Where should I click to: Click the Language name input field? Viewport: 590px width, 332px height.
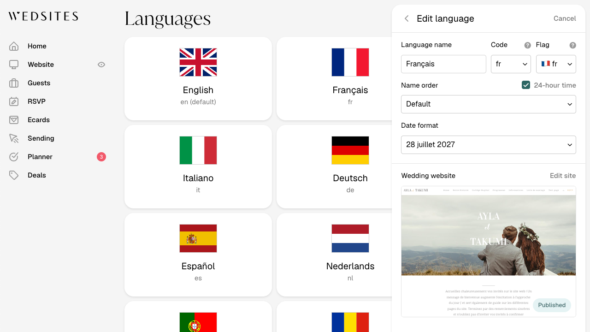[443, 64]
